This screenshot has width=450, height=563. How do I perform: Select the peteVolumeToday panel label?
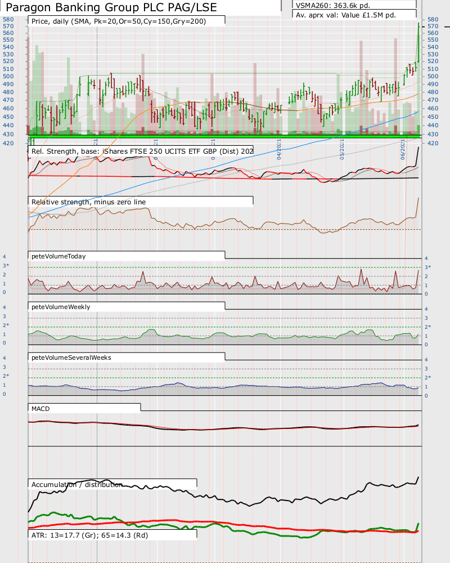pyautogui.click(x=58, y=256)
